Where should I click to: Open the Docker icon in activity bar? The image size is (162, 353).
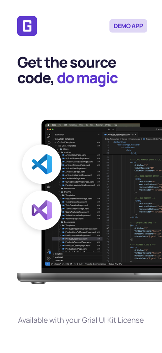48,187
